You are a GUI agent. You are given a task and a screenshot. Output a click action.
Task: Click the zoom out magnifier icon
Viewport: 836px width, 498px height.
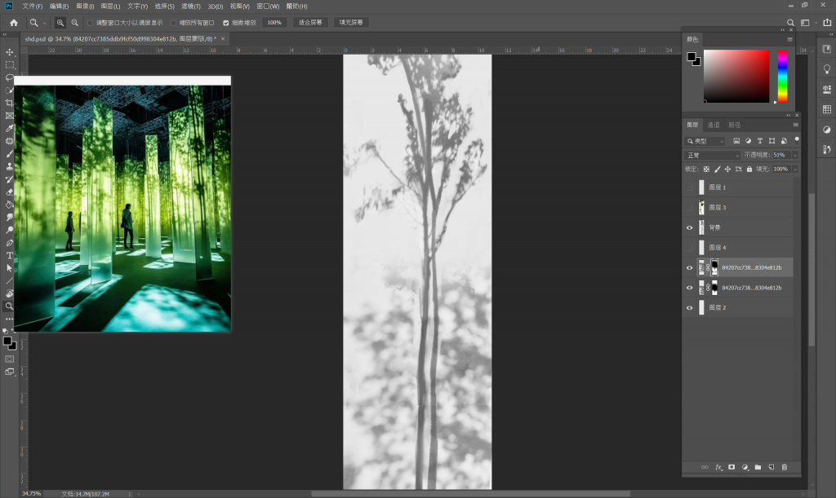pos(75,23)
